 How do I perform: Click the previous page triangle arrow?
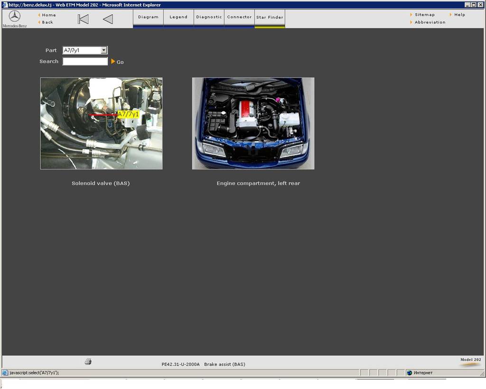108,19
